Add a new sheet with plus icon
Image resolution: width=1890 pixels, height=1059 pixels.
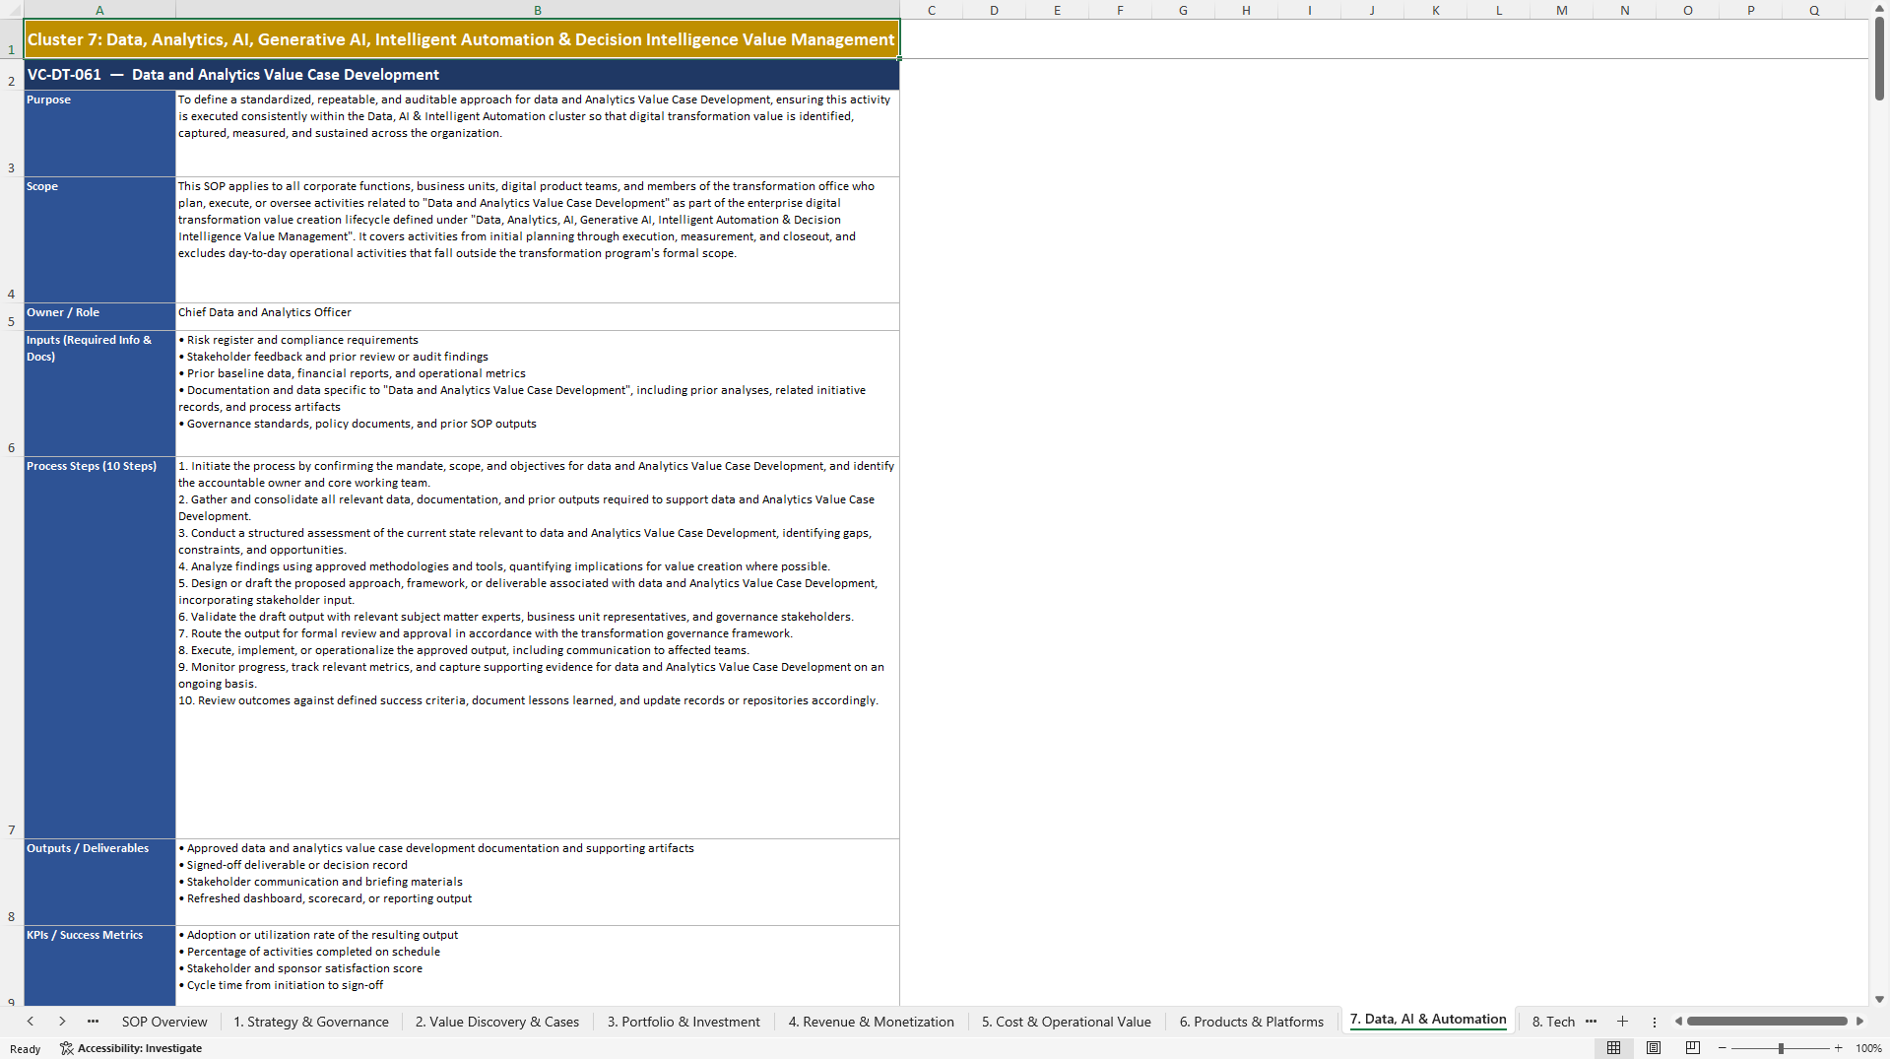click(1622, 1022)
